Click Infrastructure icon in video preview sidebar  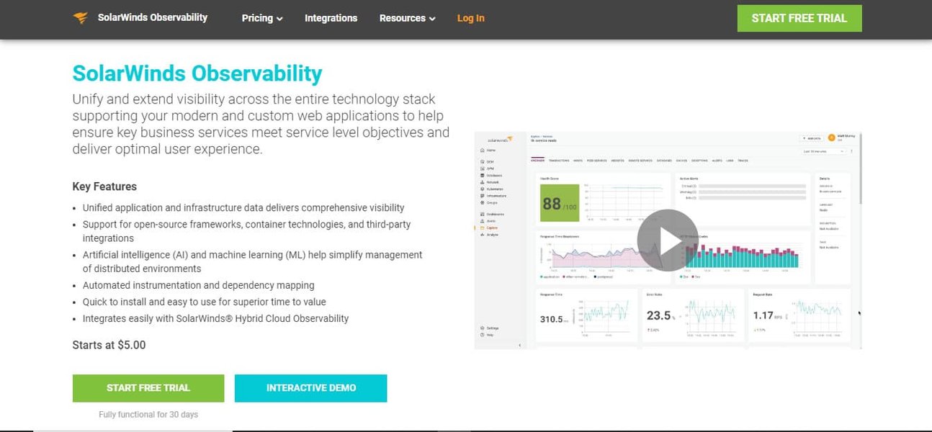tap(482, 196)
